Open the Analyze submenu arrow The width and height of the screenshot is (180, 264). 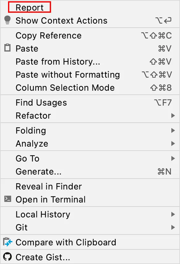173,143
